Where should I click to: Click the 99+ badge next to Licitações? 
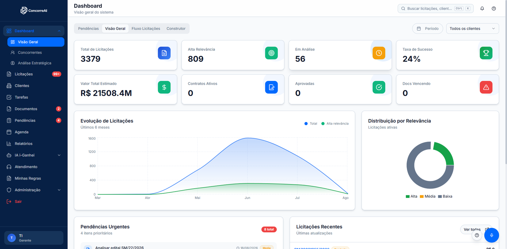pos(56,74)
